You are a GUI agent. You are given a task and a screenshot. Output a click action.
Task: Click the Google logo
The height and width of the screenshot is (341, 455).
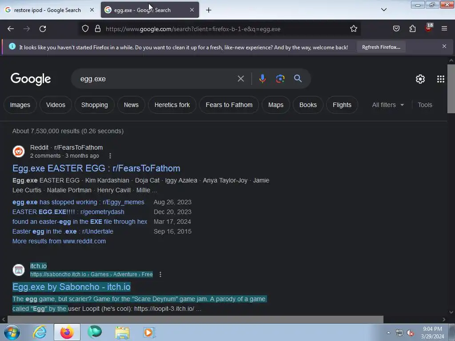tap(31, 79)
